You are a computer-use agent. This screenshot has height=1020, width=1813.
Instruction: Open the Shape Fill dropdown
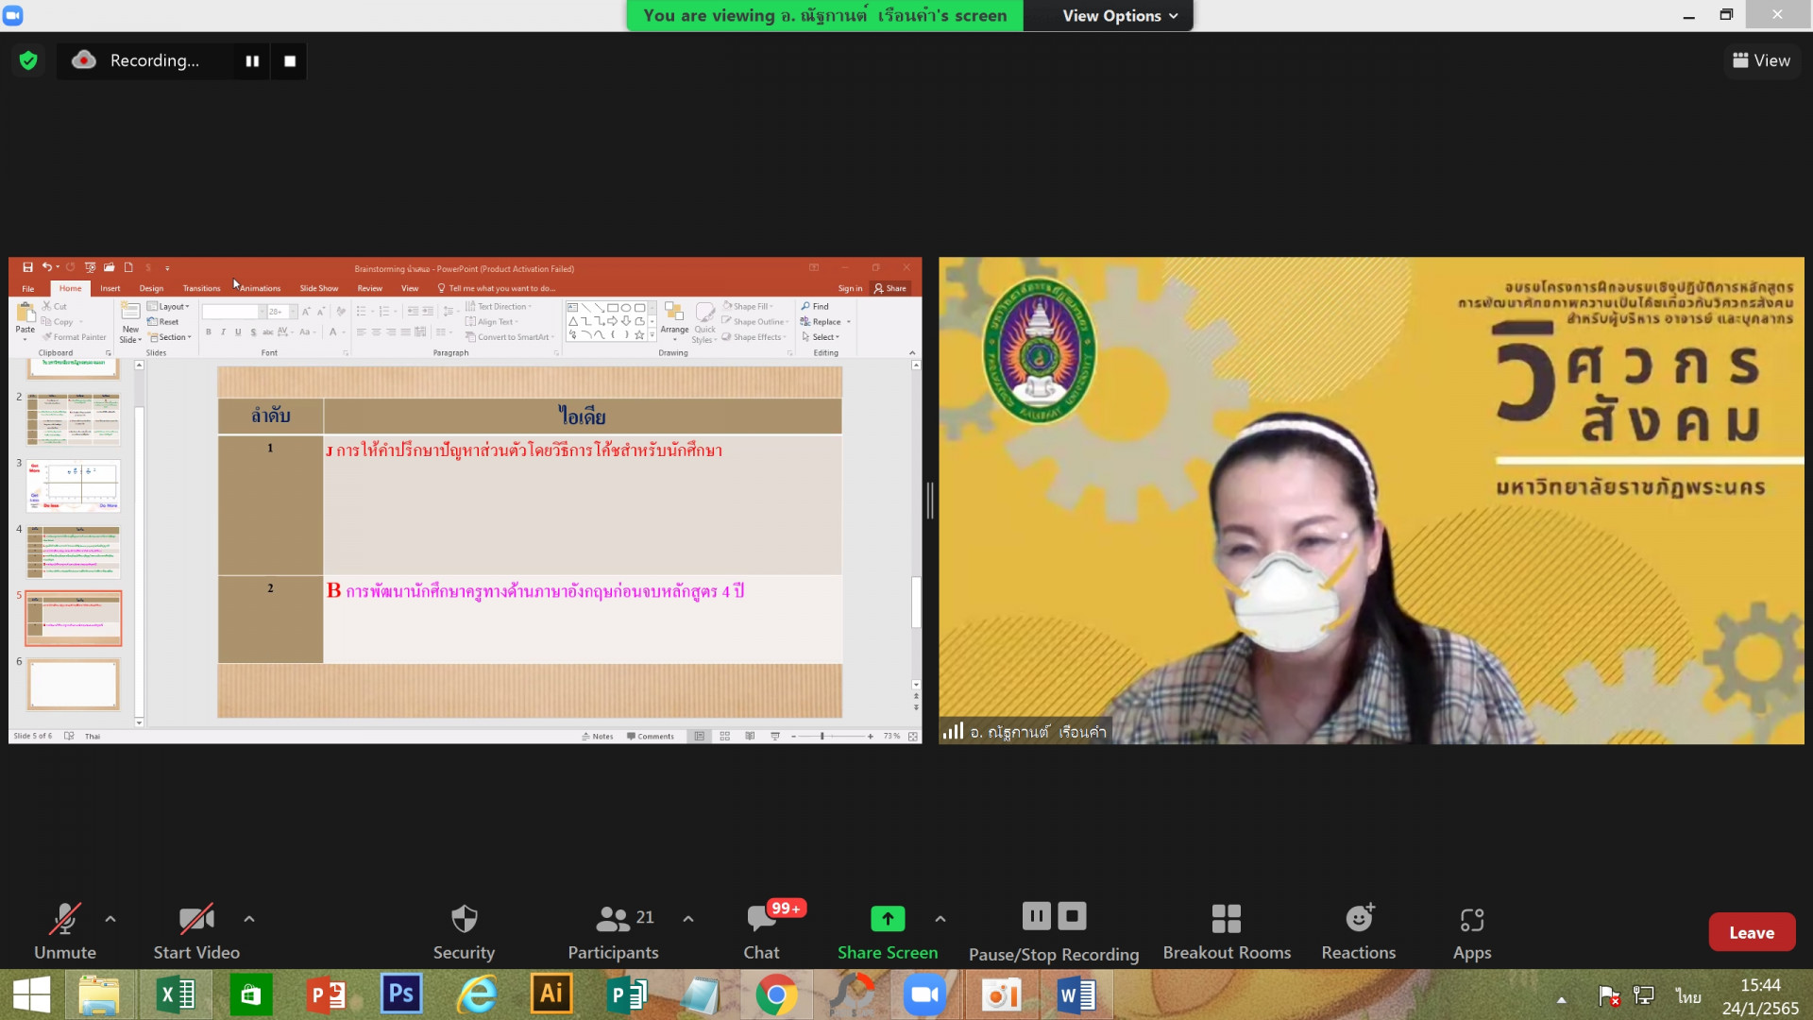(x=749, y=307)
